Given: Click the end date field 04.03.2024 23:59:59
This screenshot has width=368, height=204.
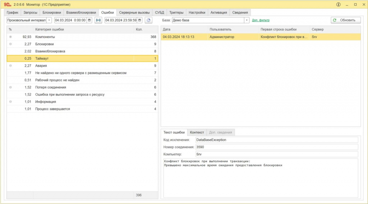Looking at the screenshot, I should pyautogui.click(x=121, y=20).
